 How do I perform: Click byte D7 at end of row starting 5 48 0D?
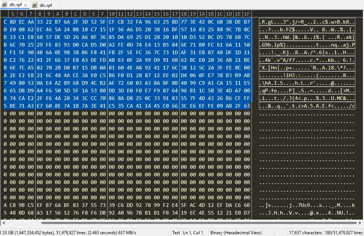[x=247, y=213]
